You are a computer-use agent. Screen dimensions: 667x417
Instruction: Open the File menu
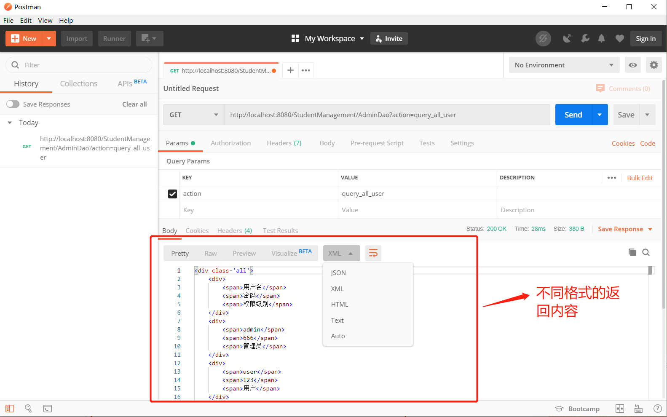[8, 20]
